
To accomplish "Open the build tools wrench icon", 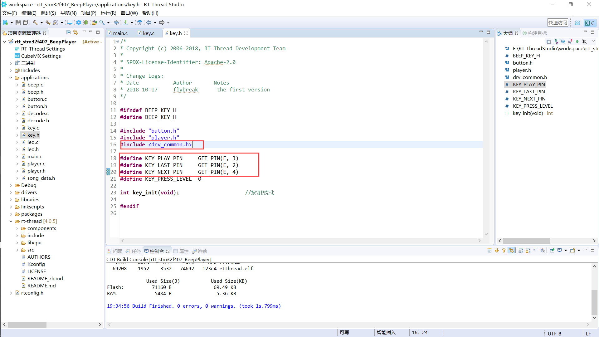I will [x=55, y=22].
